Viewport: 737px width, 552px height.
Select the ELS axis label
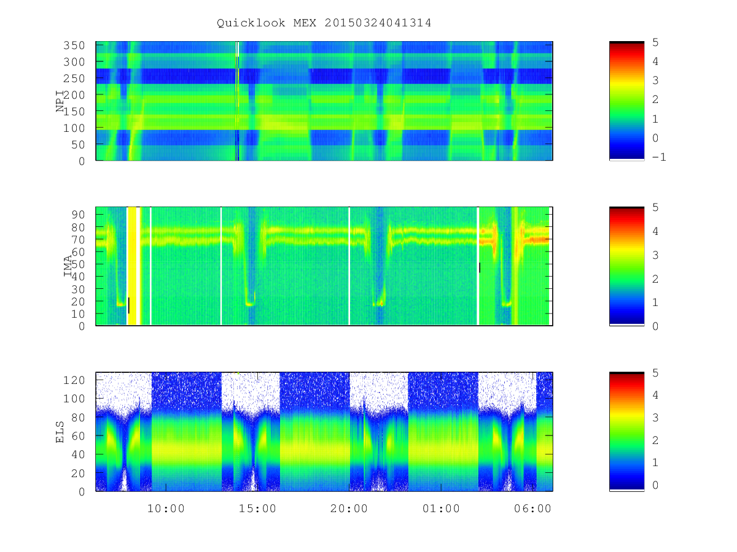[x=60, y=432]
